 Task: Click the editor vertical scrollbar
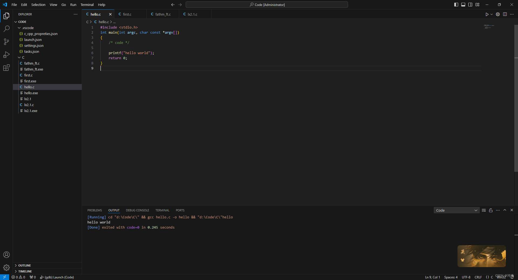(x=516, y=98)
